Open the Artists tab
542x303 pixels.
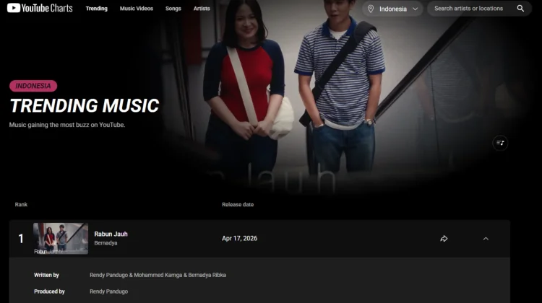point(202,8)
